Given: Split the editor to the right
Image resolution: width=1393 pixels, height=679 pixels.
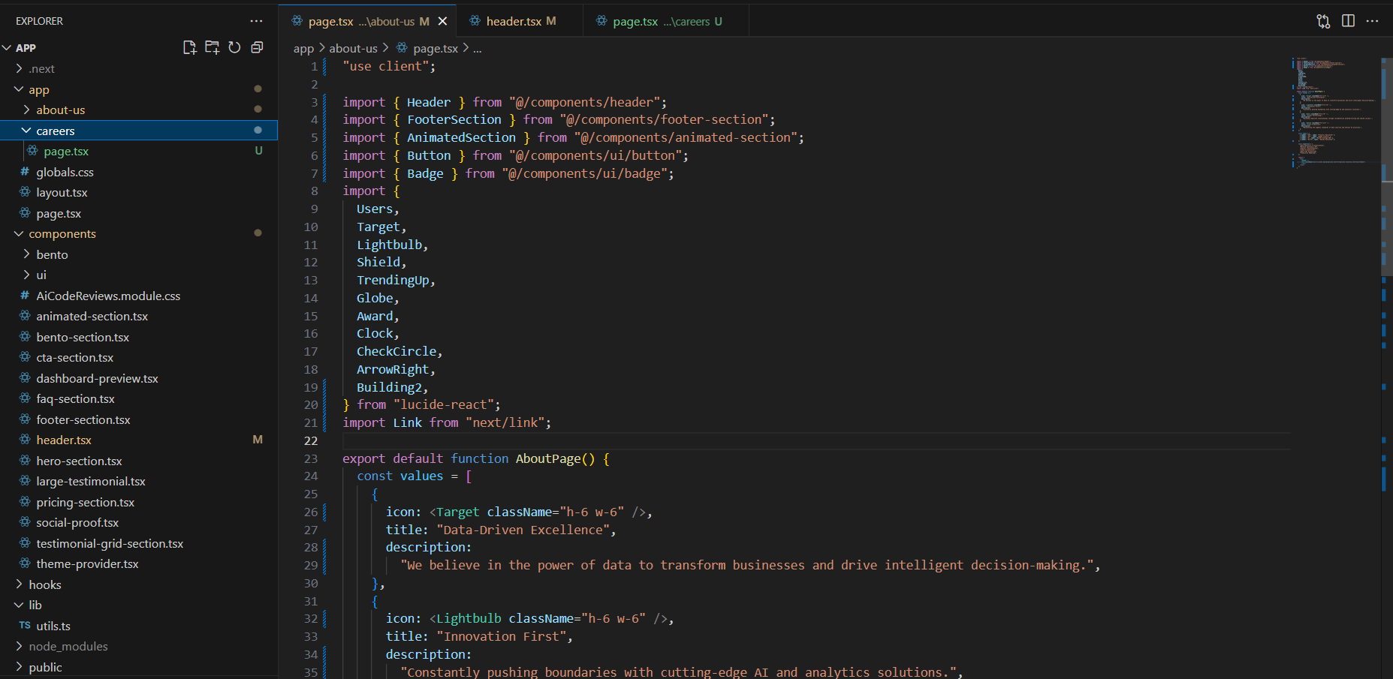Looking at the screenshot, I should point(1348,21).
